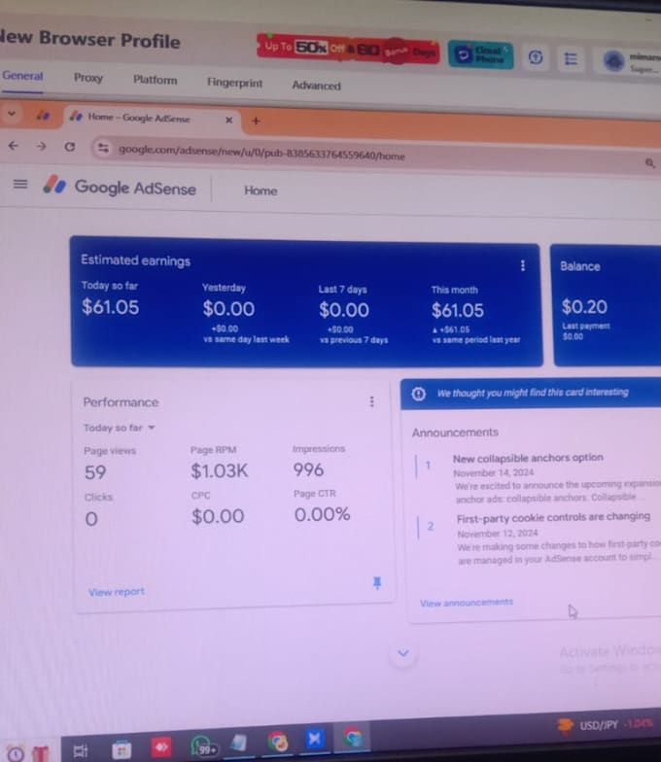This screenshot has width=661, height=762.
Task: Click the Page RPM $1.03K value
Action: coord(220,470)
